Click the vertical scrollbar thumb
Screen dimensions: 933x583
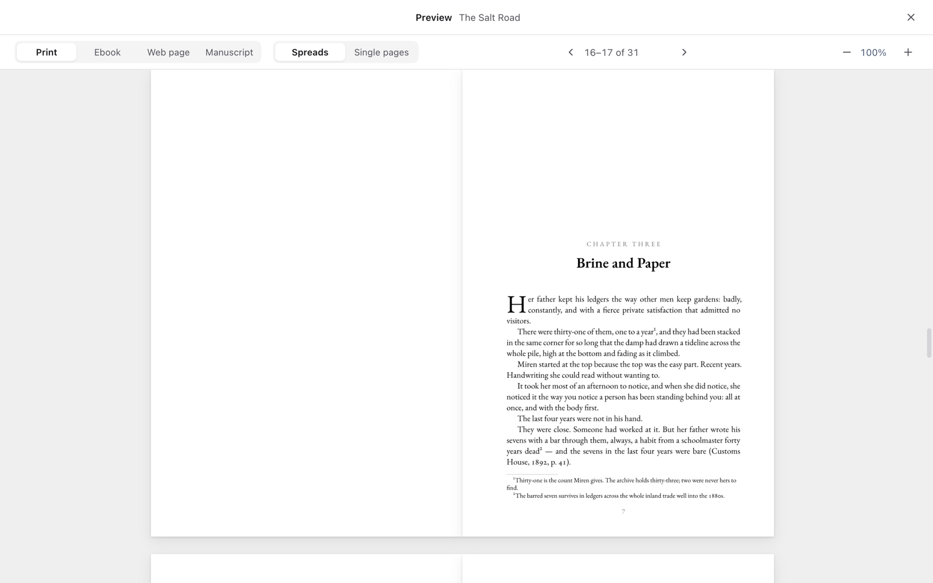click(929, 343)
